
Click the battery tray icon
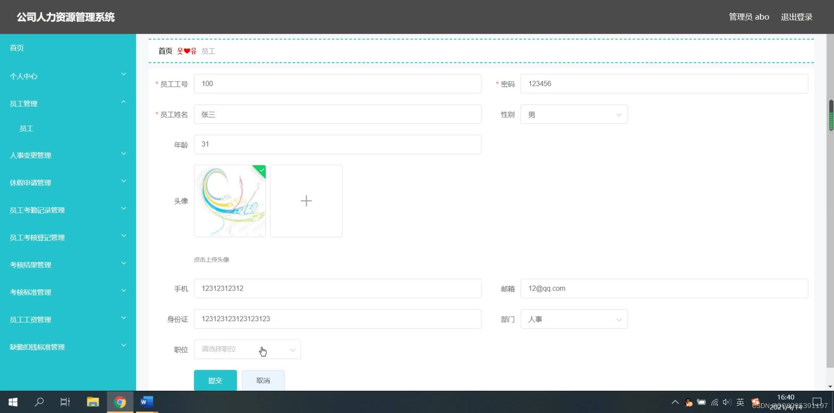(x=701, y=402)
